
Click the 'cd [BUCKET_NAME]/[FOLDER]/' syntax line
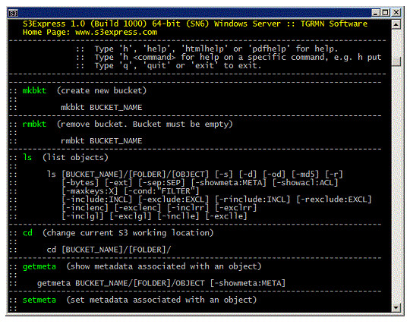pos(109,250)
